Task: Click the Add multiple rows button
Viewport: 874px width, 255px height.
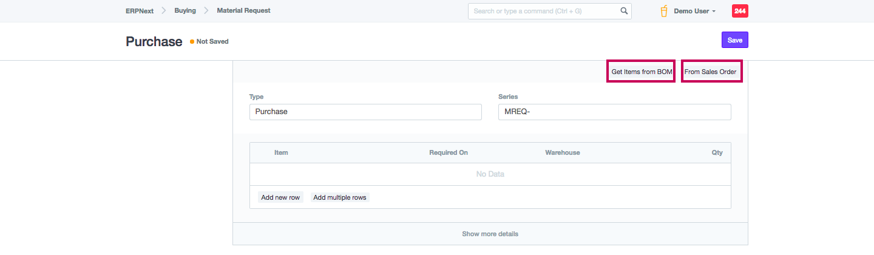Action: tap(340, 197)
